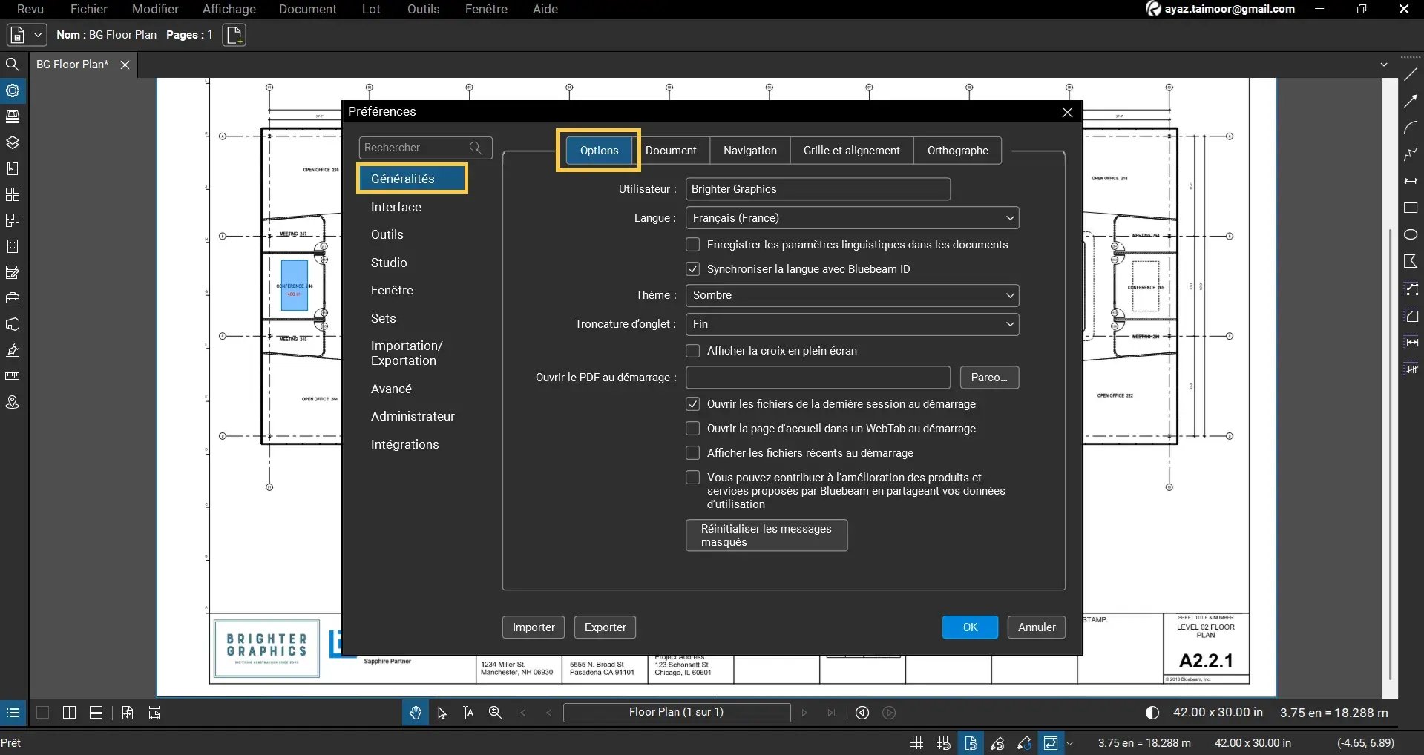Uncheck 'Ouvrir les fichiers de la dernière session'
Screen dimensions: 1424x755
coord(693,404)
